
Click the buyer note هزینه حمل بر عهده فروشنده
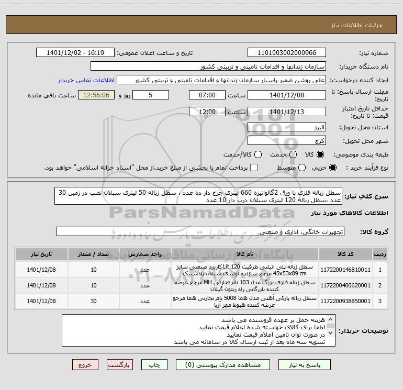pos(273,320)
